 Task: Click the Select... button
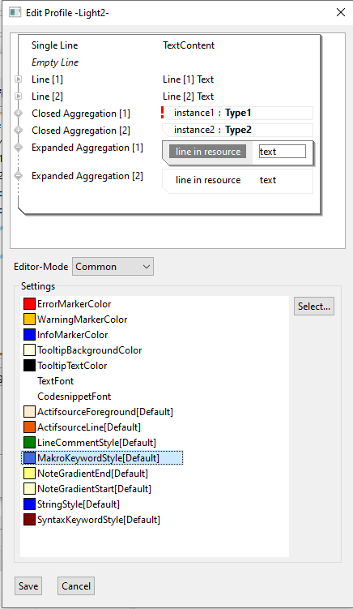[x=314, y=306]
